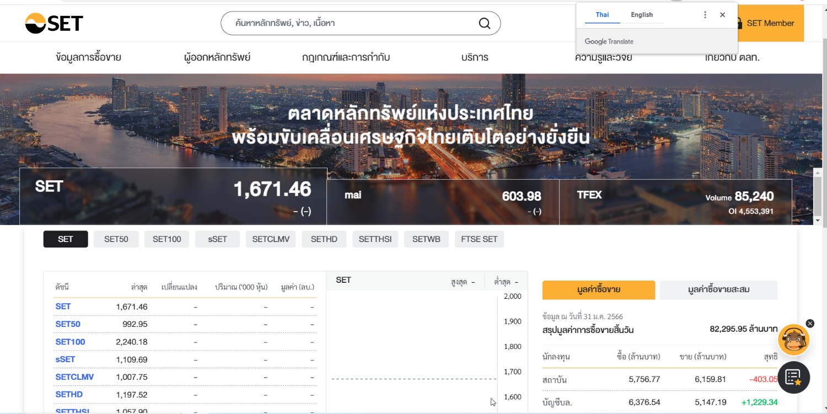The width and height of the screenshot is (827, 414).
Task: Select the SETCLMV index pill tab
Action: pyautogui.click(x=271, y=239)
